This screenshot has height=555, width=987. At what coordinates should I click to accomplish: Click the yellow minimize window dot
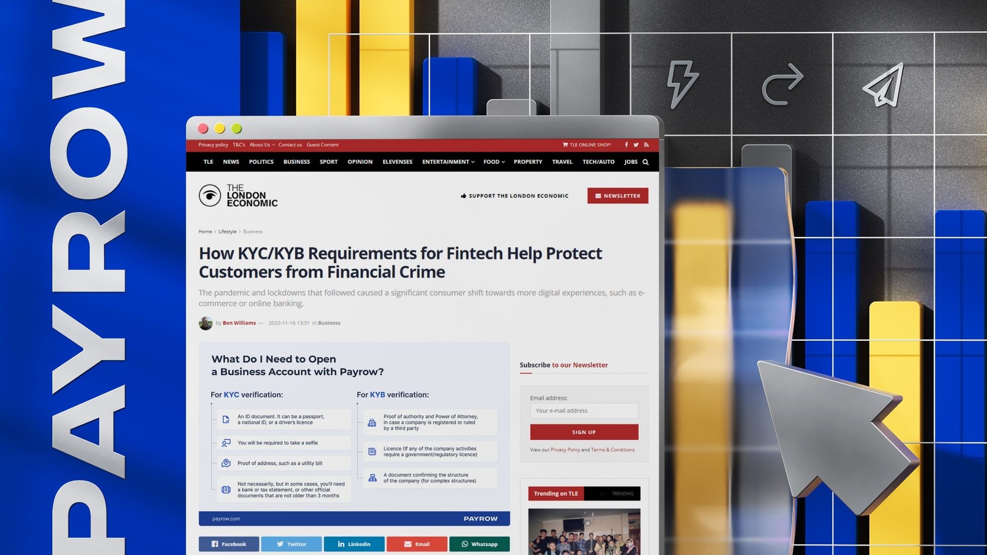point(220,128)
